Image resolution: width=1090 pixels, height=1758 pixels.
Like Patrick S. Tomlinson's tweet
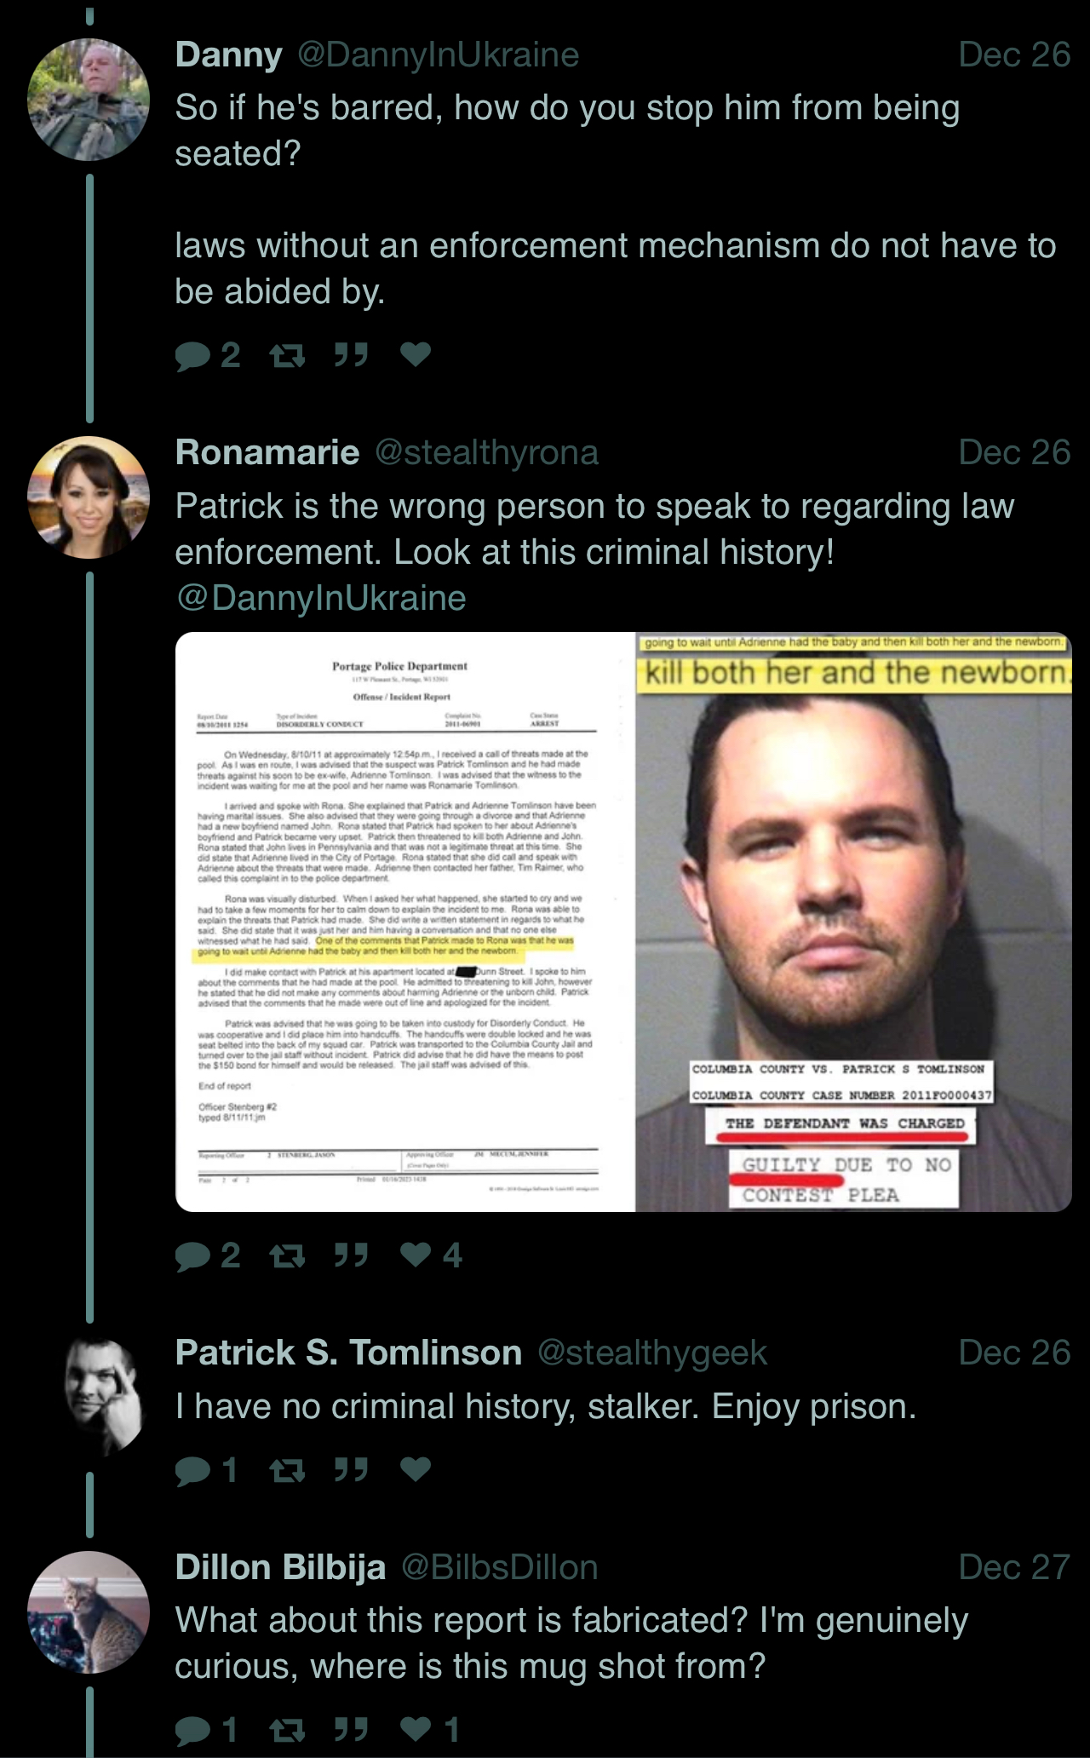click(416, 1469)
